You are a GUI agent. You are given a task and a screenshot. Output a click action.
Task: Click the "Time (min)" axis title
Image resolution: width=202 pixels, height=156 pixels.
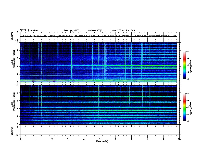(x=102, y=141)
